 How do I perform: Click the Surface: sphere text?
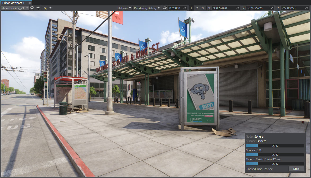(256, 141)
